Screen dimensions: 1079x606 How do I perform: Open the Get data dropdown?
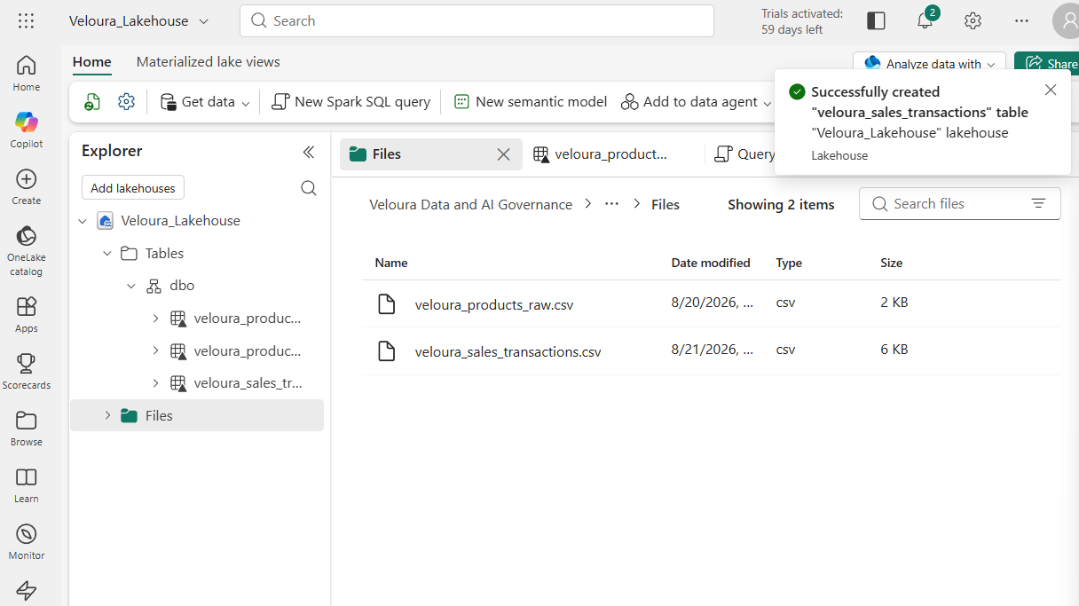(x=205, y=102)
